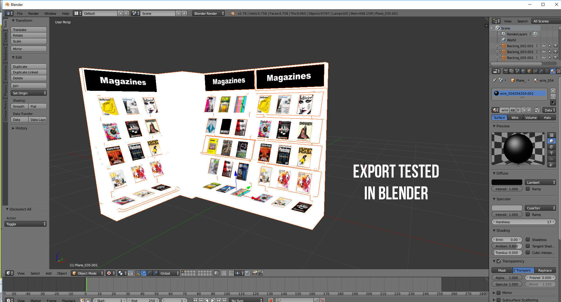
Task: Click the pin icon in properties context
Action: [x=494, y=80]
